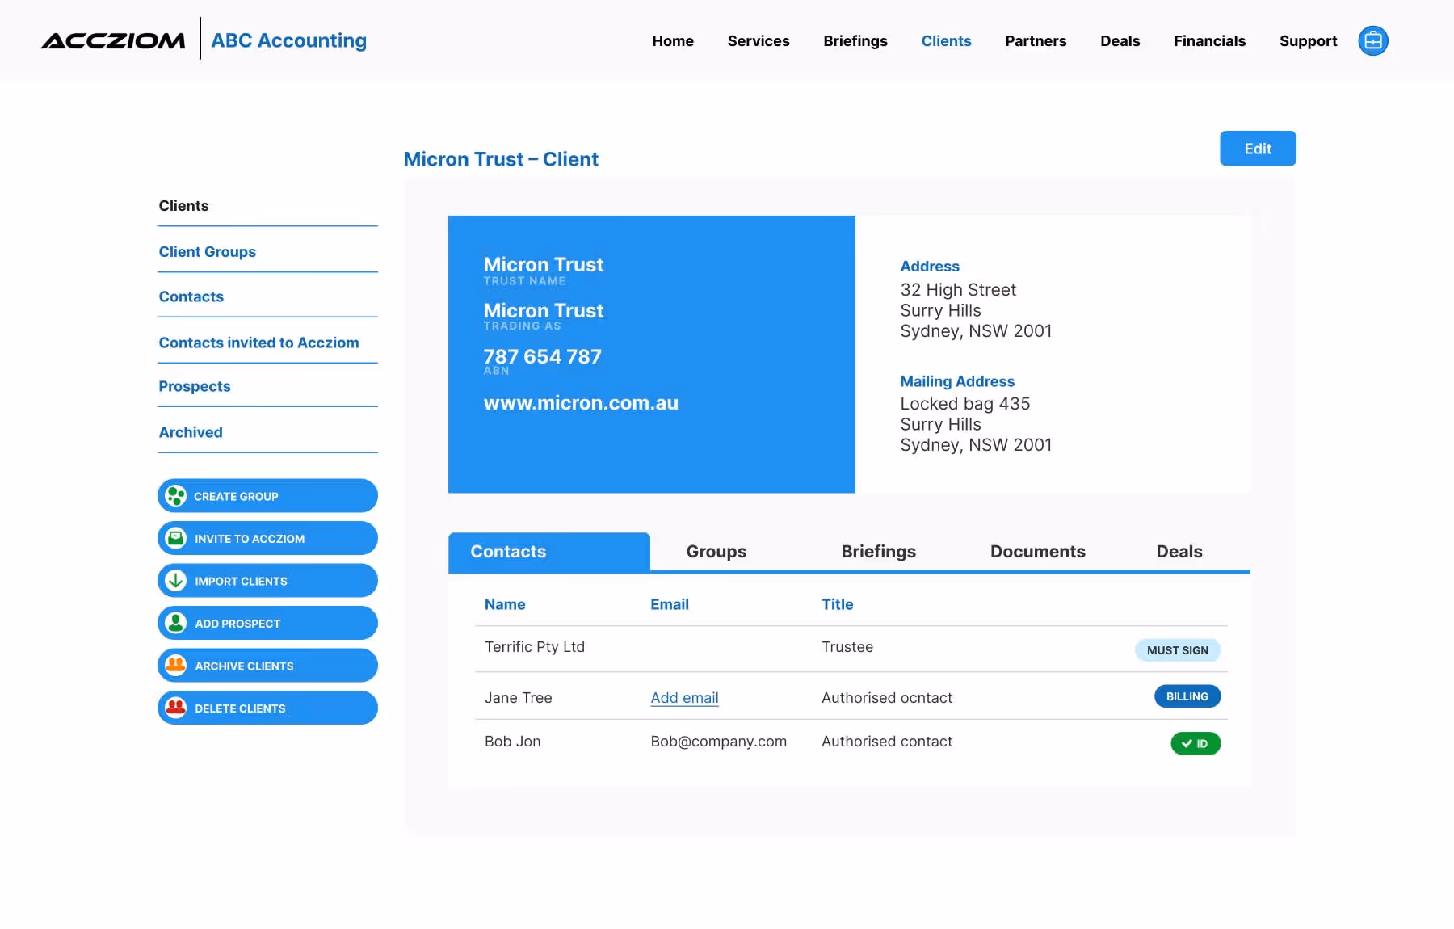Viewport: 1454px width, 929px height.
Task: Open the Home menu item
Action: [x=673, y=41]
